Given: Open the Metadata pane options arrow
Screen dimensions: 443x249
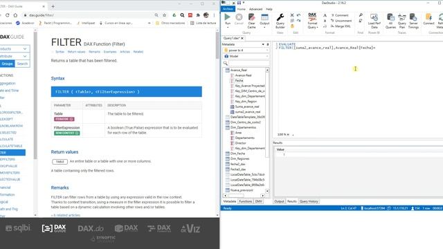Looking at the screenshot, I should (263, 44).
